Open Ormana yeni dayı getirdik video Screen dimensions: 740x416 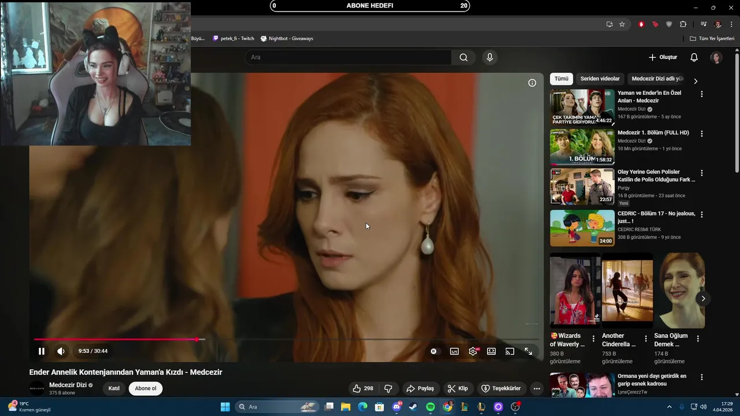tap(652, 380)
